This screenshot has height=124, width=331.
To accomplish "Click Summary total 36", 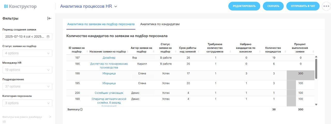I will (274, 110).
